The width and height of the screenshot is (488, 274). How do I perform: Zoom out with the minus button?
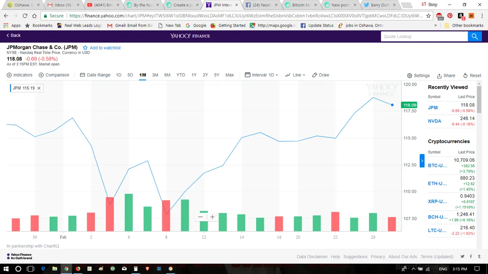(200, 217)
